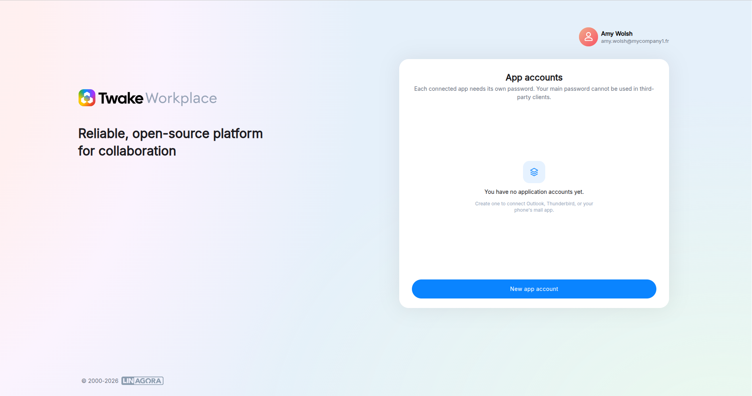The height and width of the screenshot is (396, 752).
Task: Click the New app account button
Action: [x=534, y=289]
